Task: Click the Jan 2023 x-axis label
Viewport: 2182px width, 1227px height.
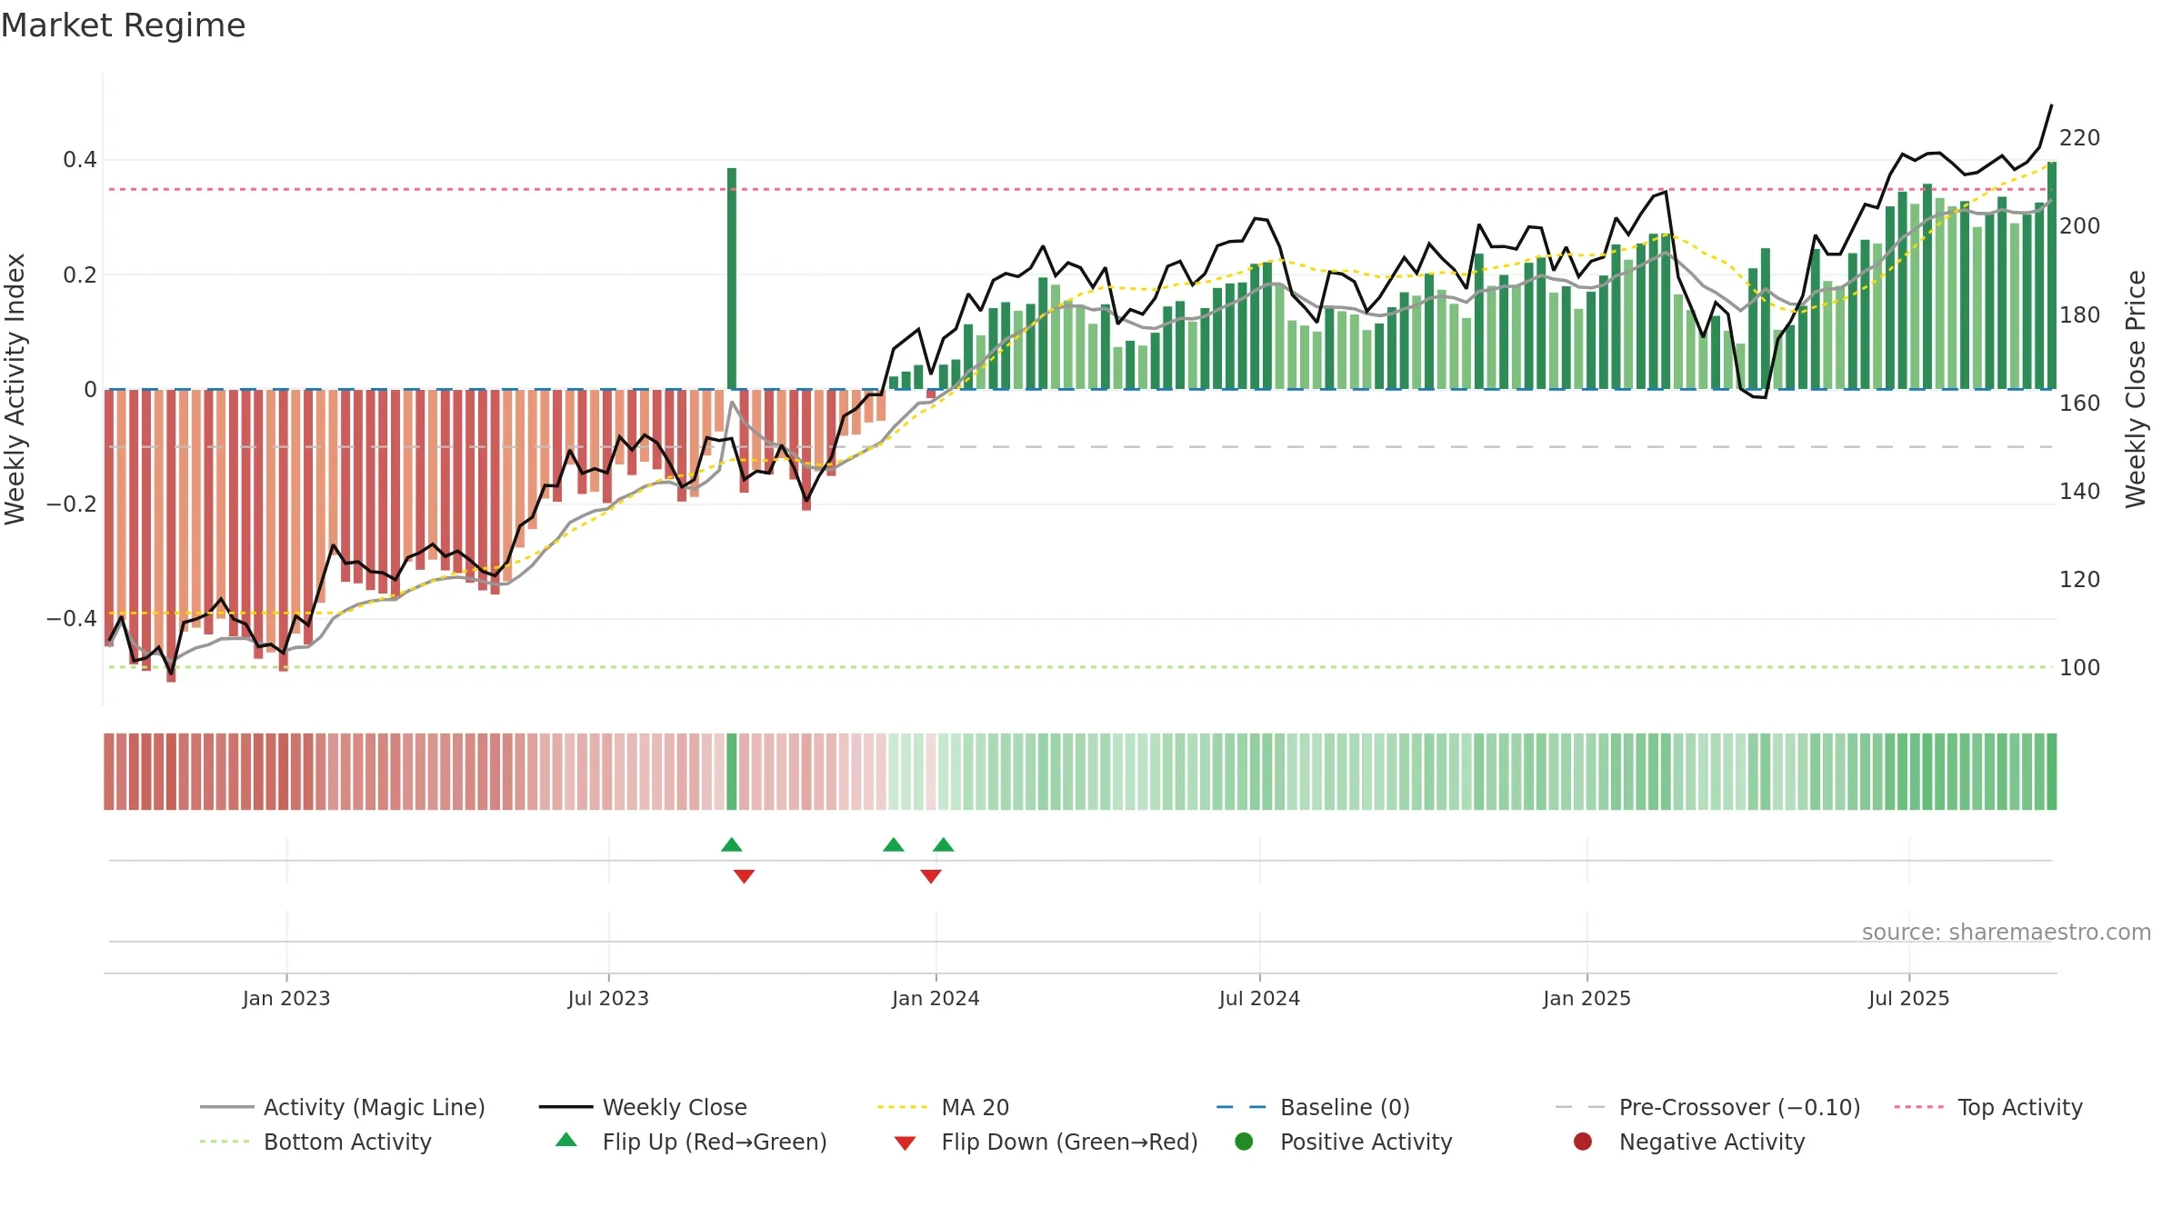Action: (x=286, y=999)
